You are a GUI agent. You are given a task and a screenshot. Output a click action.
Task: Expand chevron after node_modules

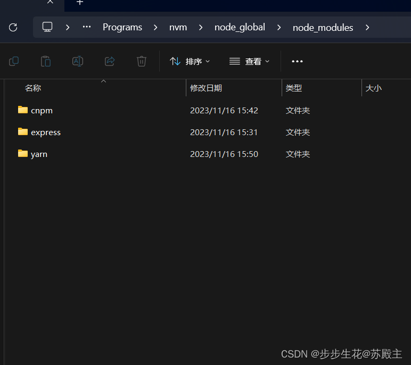[367, 27]
